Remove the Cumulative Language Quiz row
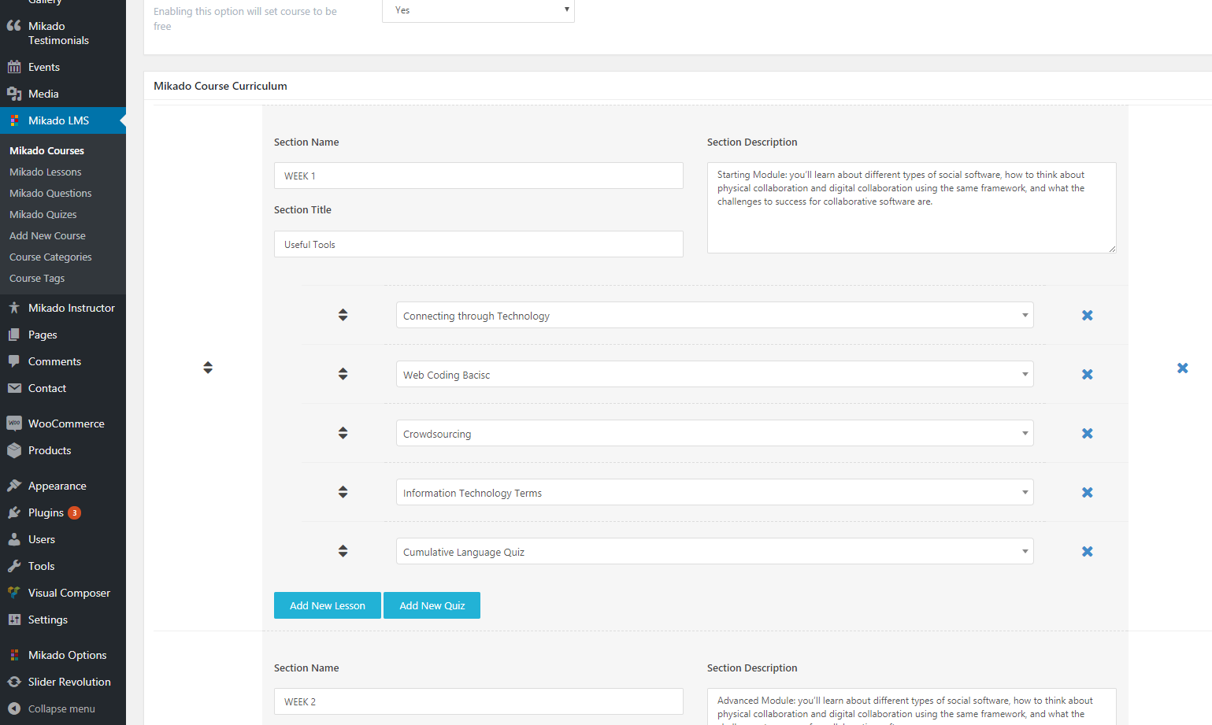This screenshot has width=1212, height=725. pyautogui.click(x=1088, y=551)
